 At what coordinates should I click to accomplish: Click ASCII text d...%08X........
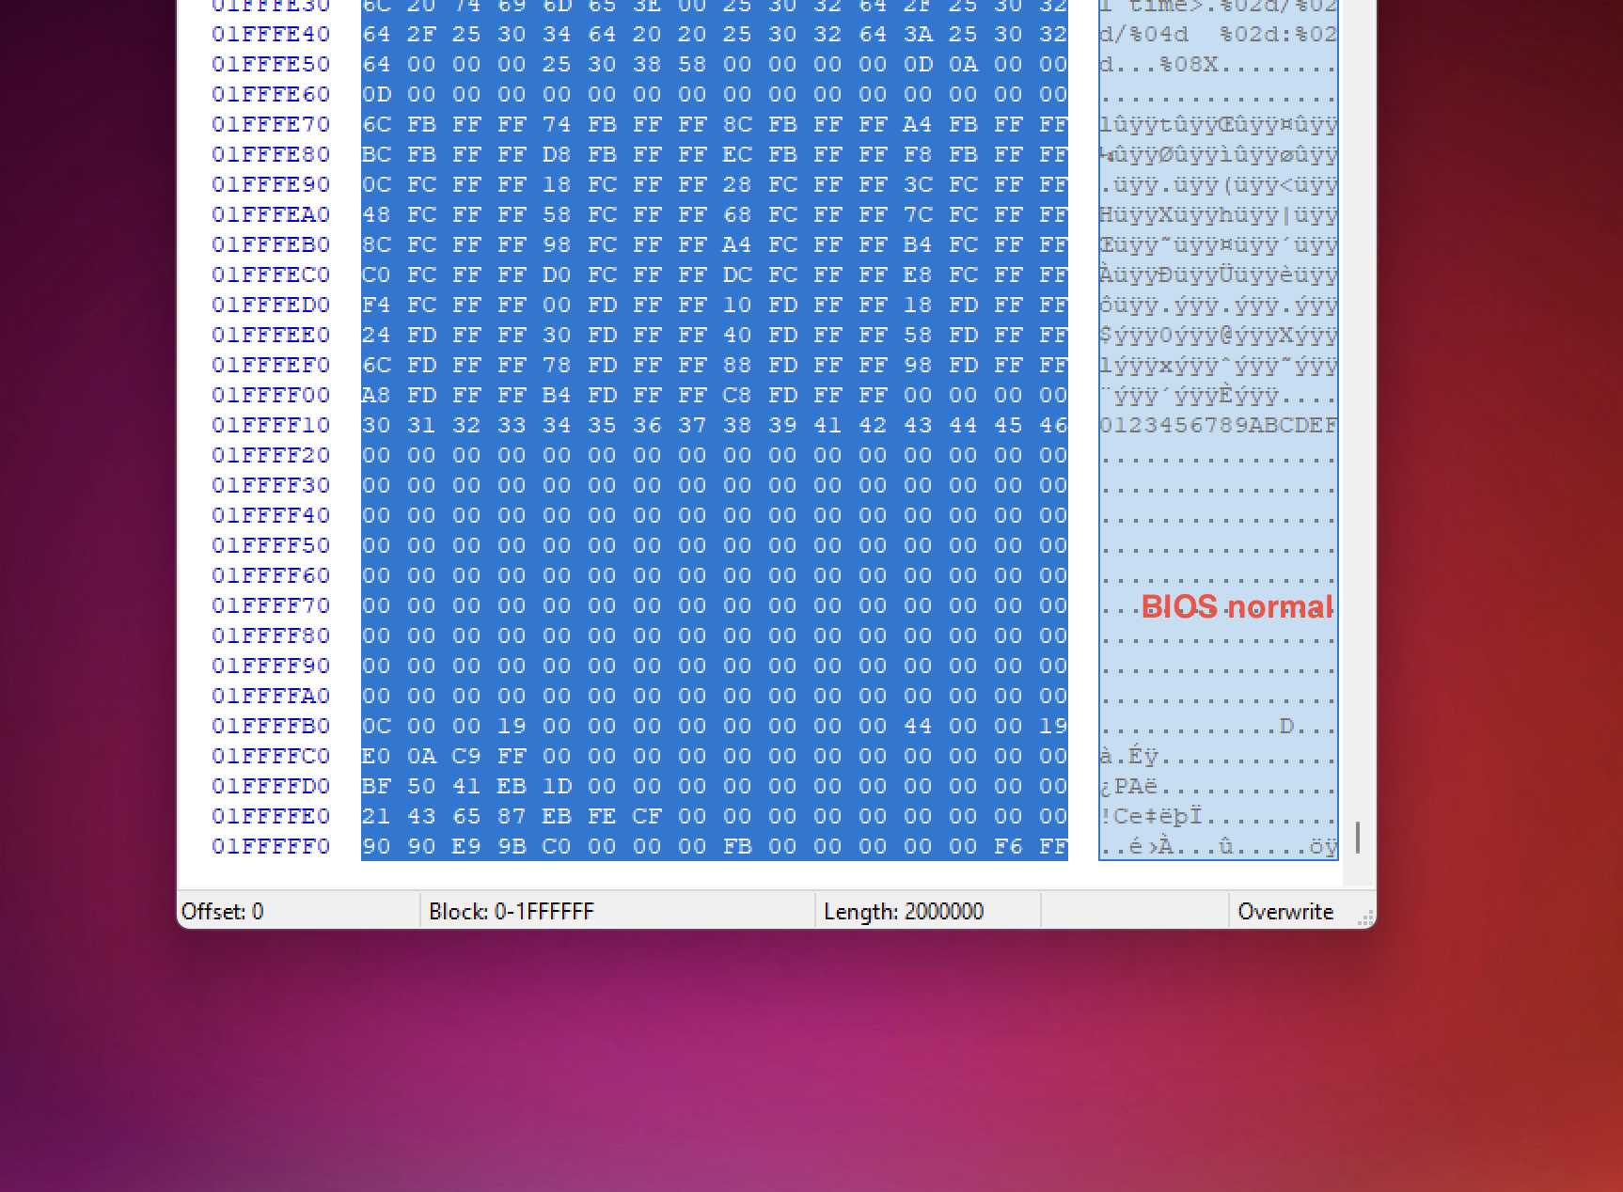[x=1158, y=64]
